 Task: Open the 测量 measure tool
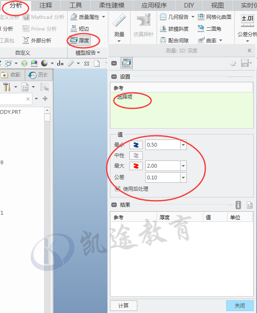(119, 25)
